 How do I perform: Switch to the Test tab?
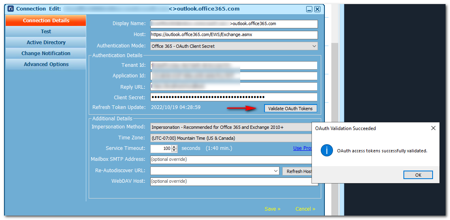coord(46,32)
